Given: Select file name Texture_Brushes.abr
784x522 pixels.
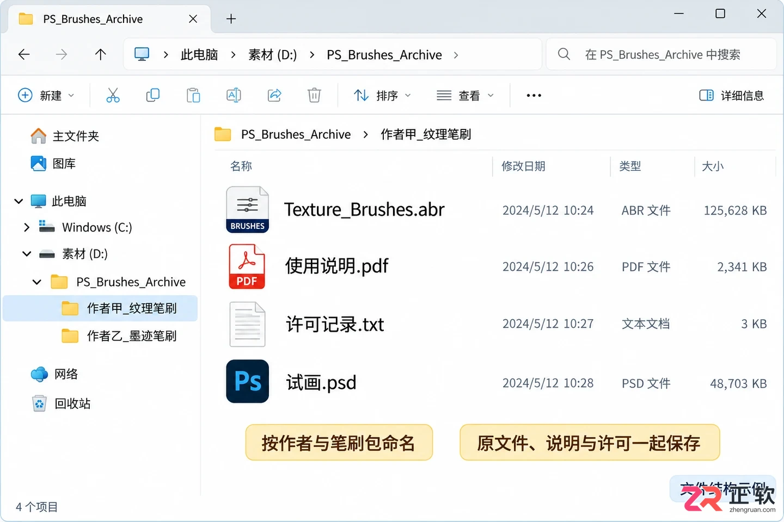Looking at the screenshot, I should 364,210.
